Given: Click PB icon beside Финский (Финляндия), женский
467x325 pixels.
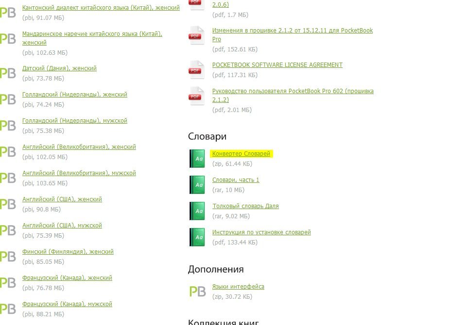Looking at the screenshot, I should 8,256.
